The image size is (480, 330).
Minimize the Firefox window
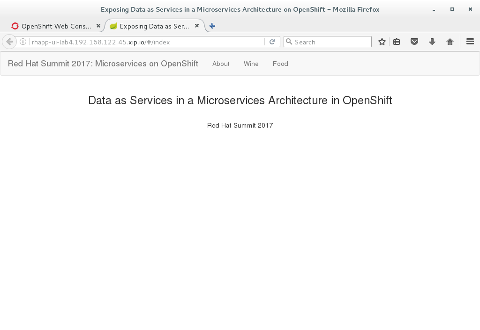pos(434,10)
